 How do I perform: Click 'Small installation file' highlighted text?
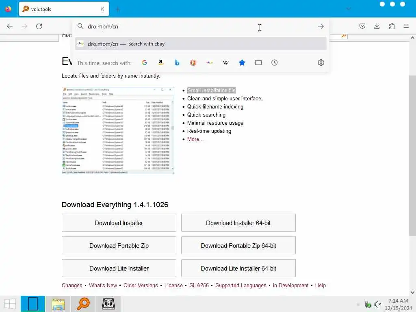pyautogui.click(x=211, y=91)
